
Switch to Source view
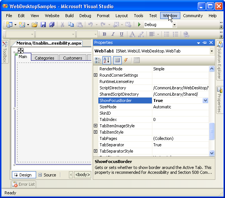pyautogui.click(x=47, y=175)
